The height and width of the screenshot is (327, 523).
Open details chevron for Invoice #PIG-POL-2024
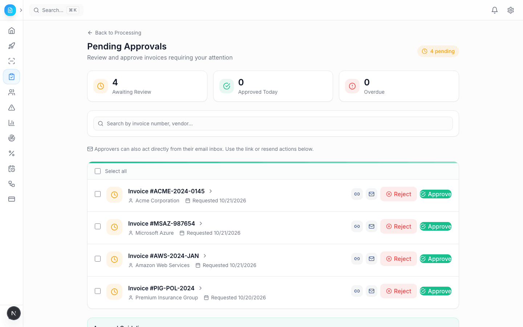tap(200, 288)
